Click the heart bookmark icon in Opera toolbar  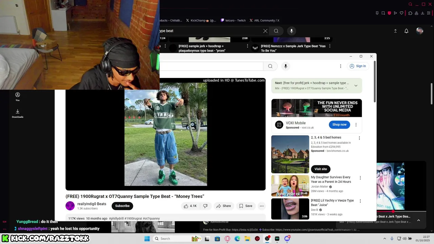click(x=401, y=13)
